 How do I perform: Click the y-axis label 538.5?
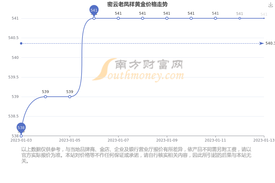(13, 116)
